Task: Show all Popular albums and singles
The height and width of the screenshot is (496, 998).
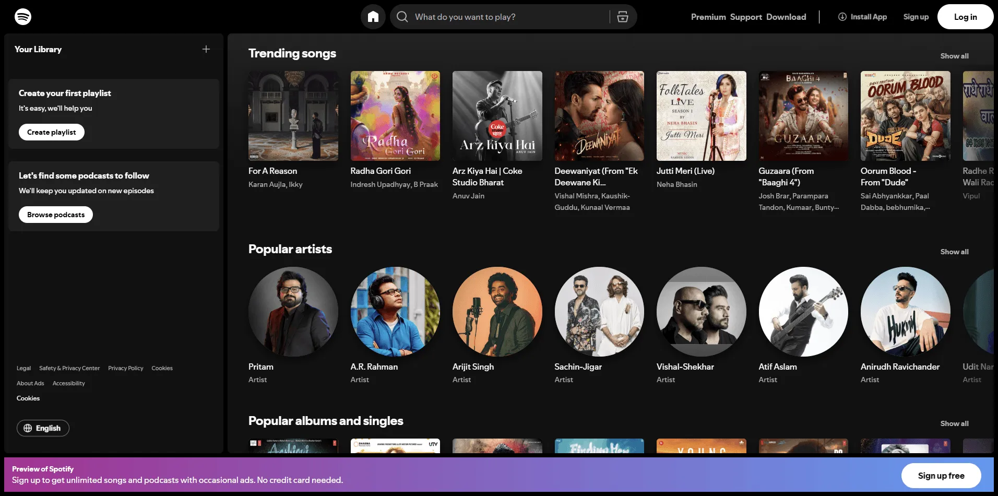Action: pyautogui.click(x=954, y=423)
